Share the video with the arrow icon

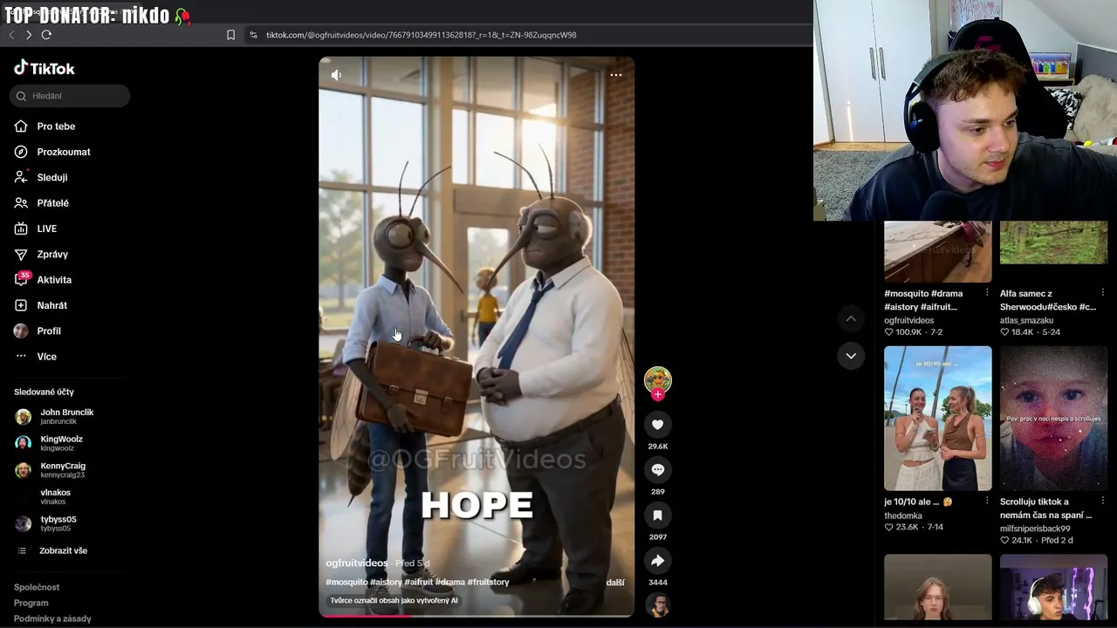658,561
